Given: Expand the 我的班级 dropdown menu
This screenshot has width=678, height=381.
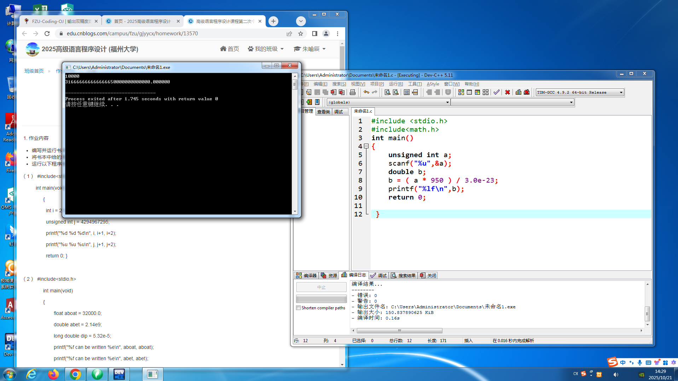Looking at the screenshot, I should [266, 49].
